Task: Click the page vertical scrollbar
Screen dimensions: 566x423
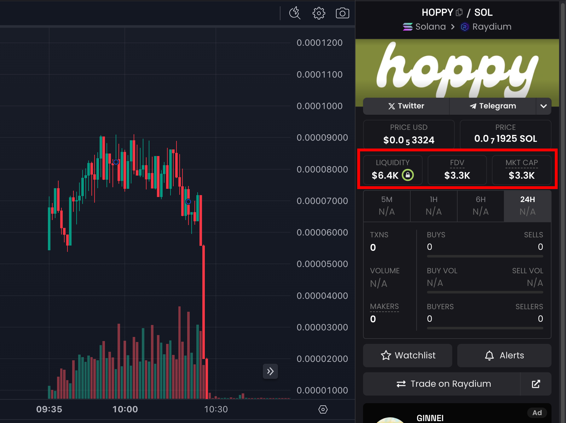Action: pyautogui.click(x=563, y=211)
